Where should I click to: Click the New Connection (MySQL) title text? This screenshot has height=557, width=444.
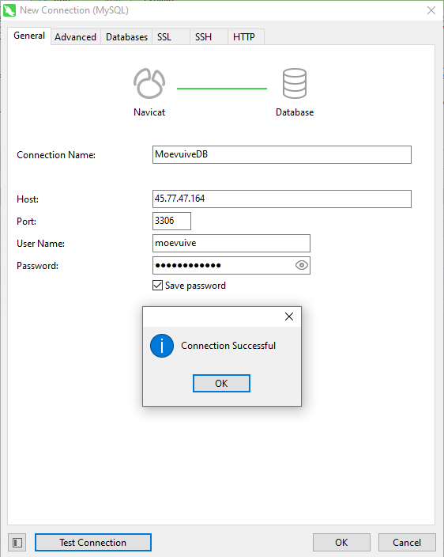click(74, 10)
